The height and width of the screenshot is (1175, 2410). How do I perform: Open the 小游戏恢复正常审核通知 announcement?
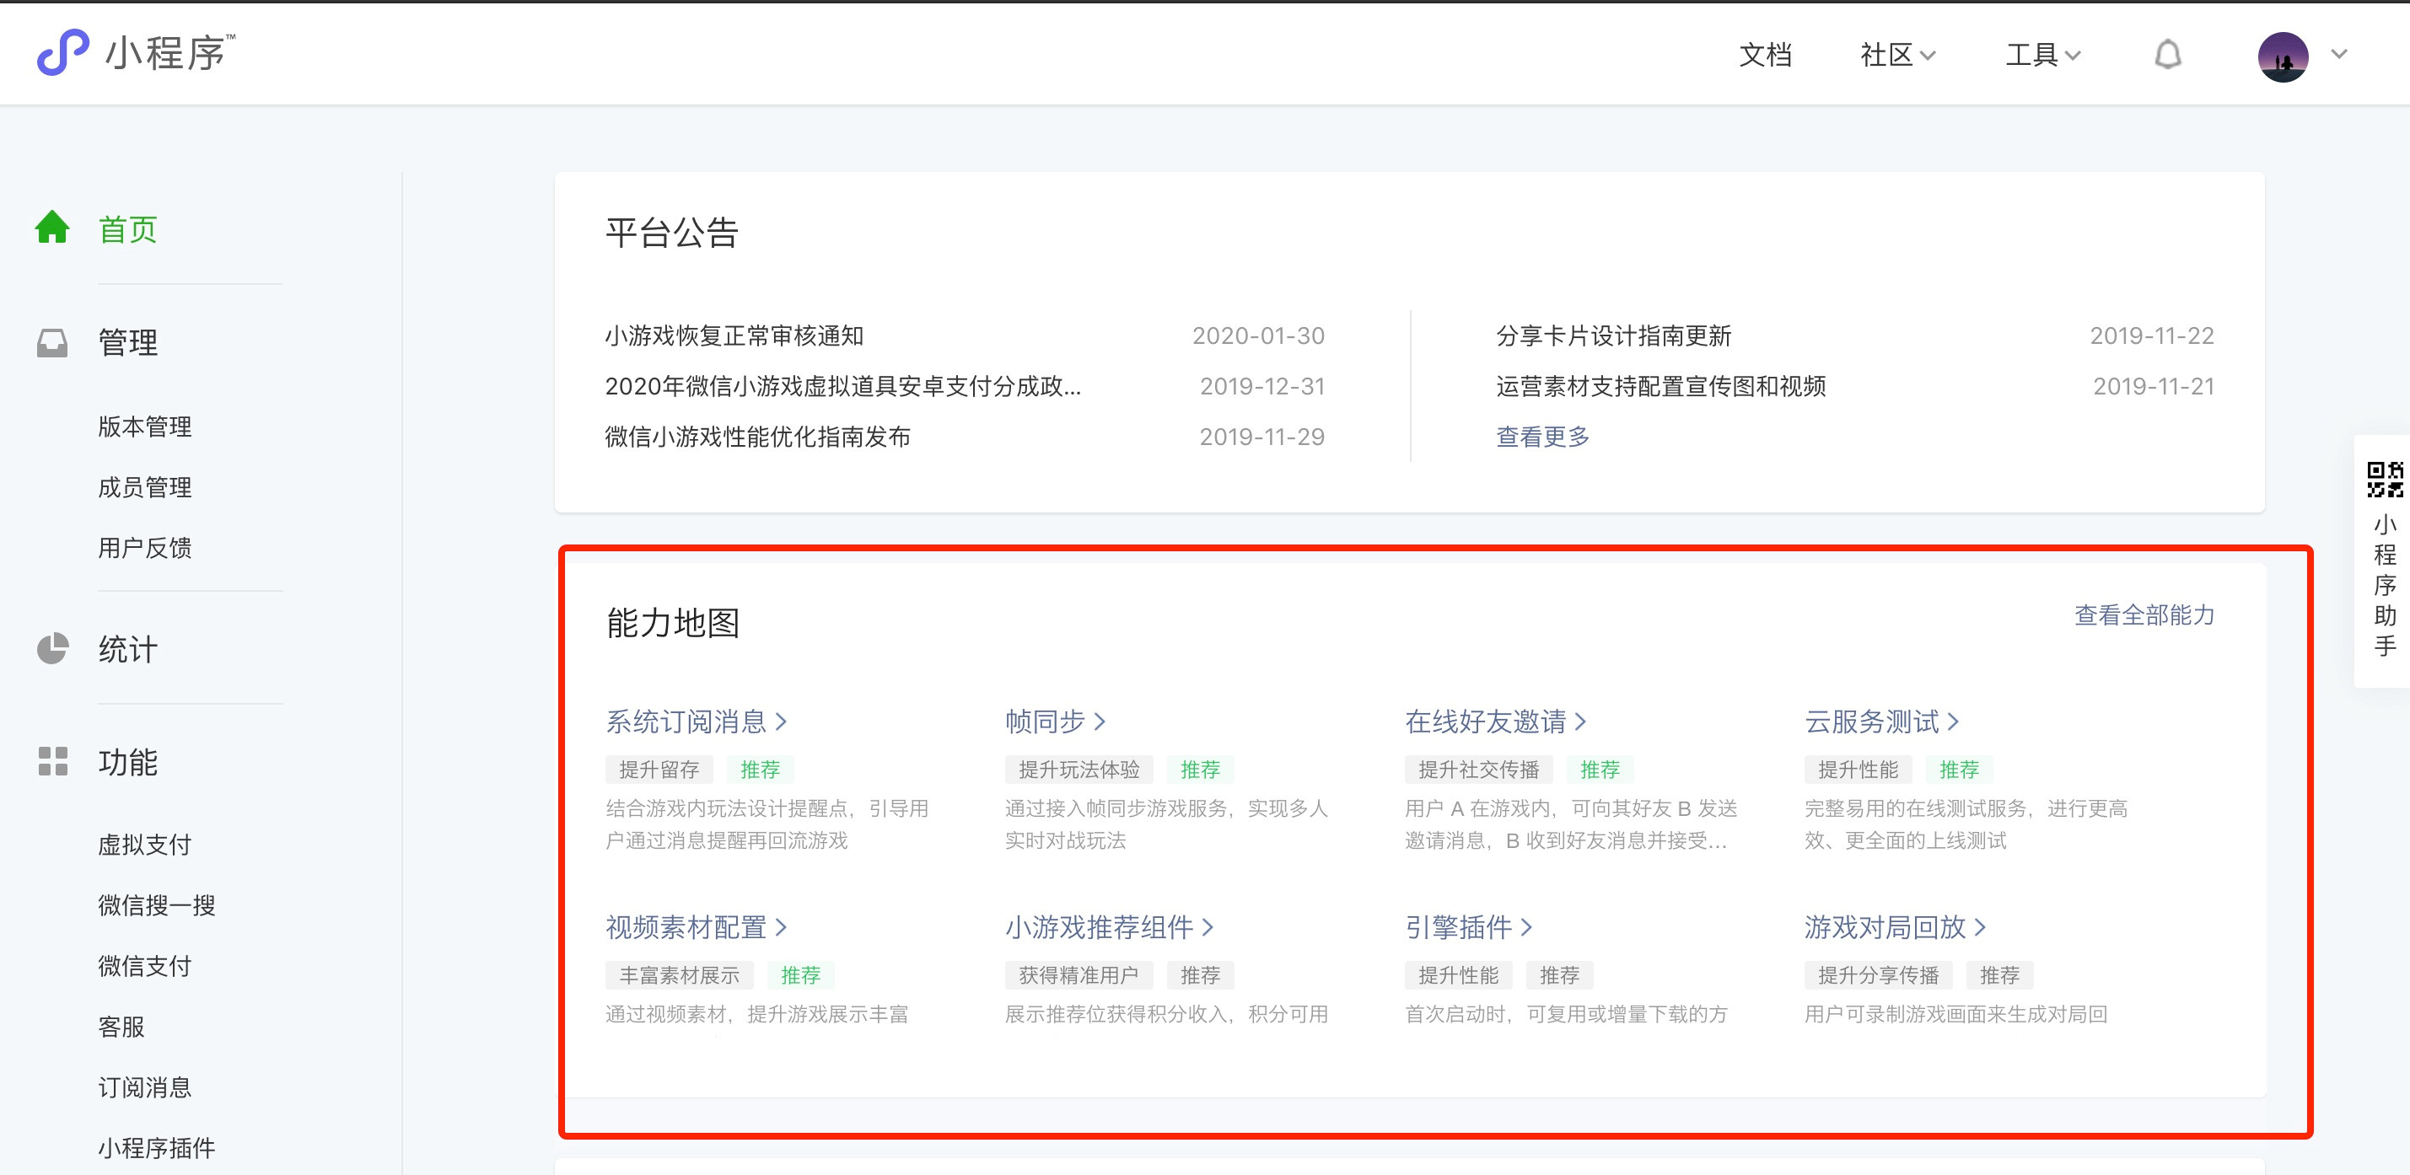734,335
